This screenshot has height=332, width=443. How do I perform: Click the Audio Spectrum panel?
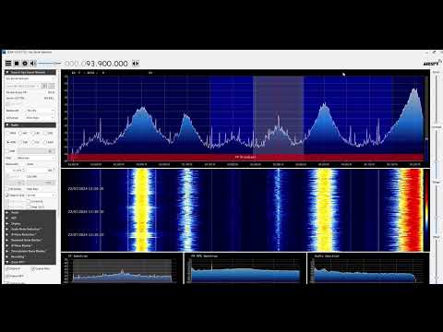coord(368,268)
